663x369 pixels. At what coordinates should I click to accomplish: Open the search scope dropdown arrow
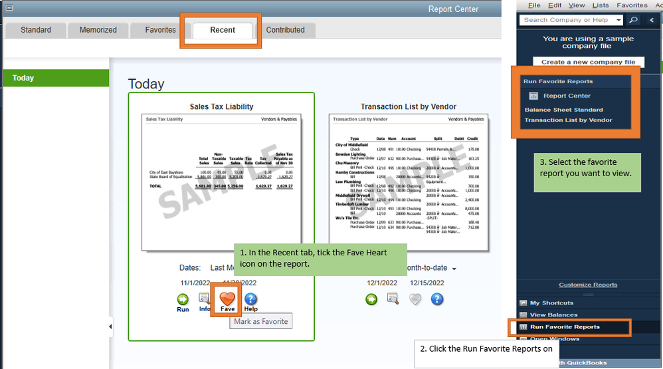point(618,20)
